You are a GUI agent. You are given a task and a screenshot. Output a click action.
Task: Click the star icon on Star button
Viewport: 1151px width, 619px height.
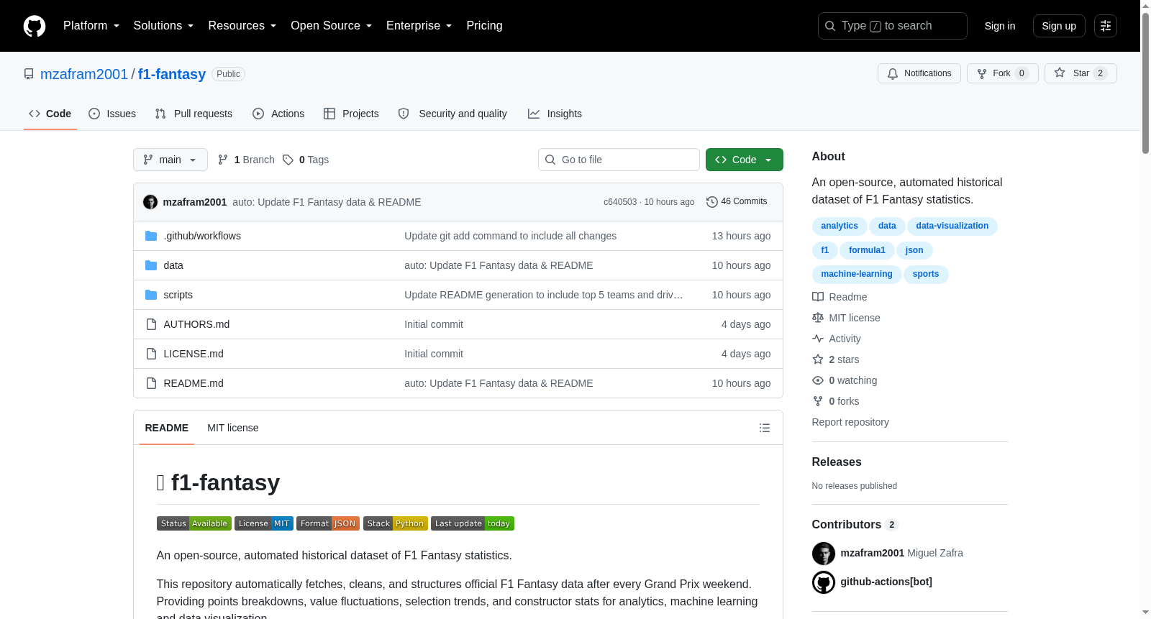1060,73
